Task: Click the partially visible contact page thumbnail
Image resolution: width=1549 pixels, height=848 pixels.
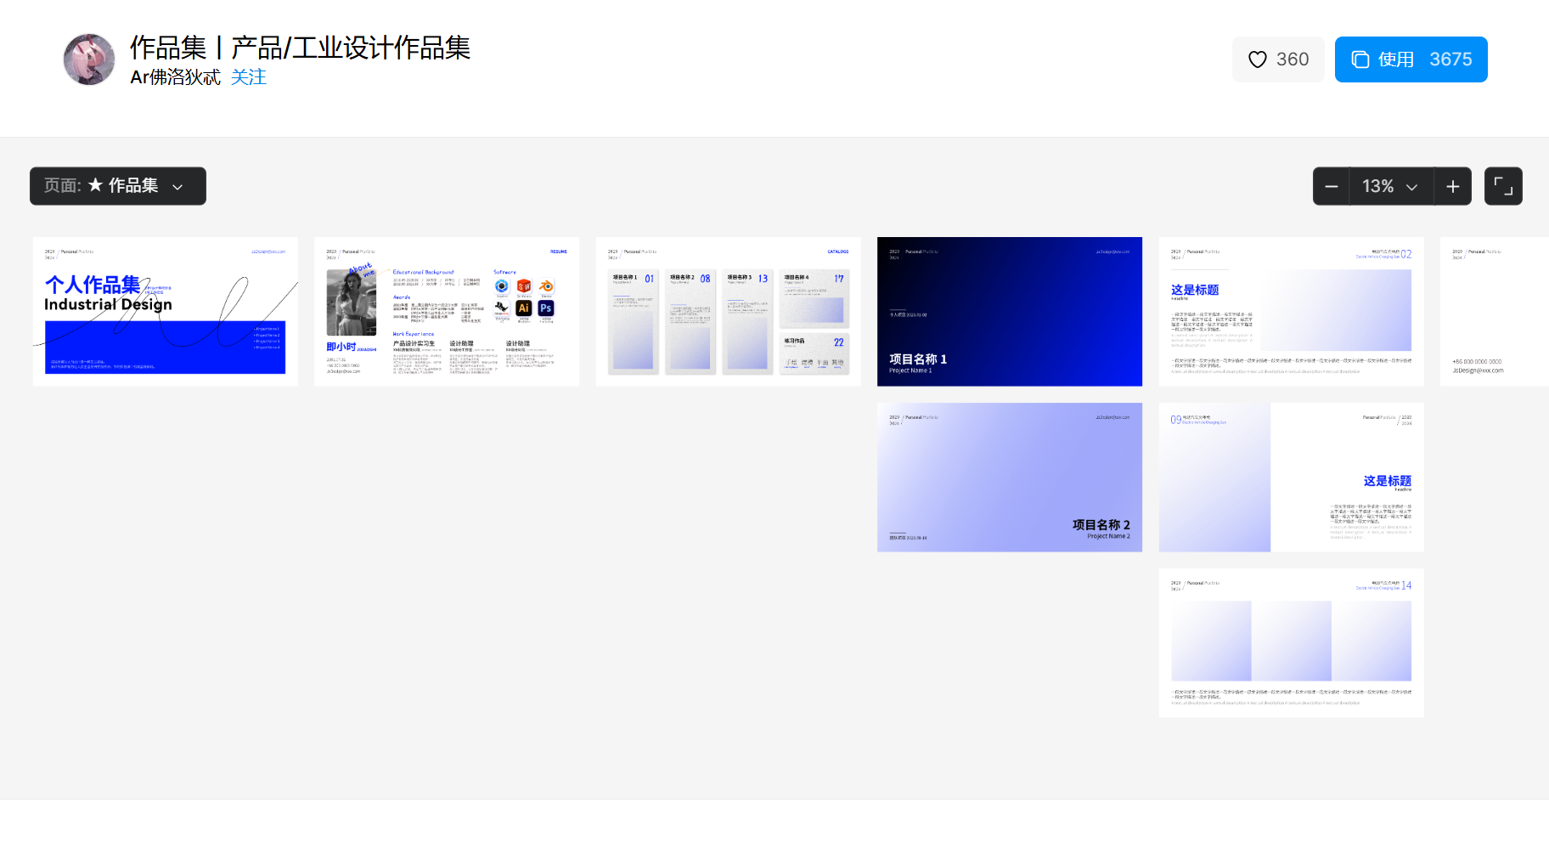Action: (1495, 312)
